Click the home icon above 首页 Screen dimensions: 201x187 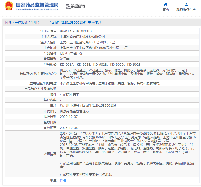[x=166, y=5]
